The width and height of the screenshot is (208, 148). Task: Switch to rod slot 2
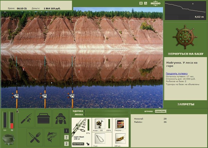click(66, 137)
